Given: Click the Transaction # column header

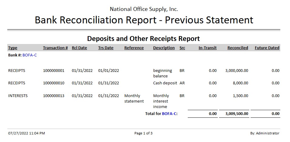Looking at the screenshot, I should (55, 48).
